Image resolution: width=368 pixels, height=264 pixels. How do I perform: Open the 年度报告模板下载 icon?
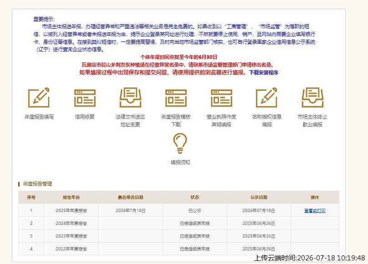click(176, 98)
